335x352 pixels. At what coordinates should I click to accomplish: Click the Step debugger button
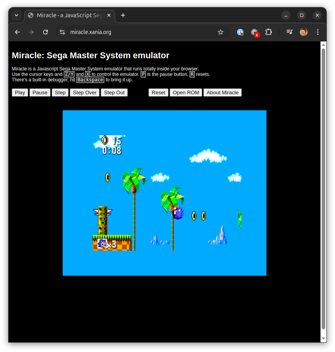[60, 92]
